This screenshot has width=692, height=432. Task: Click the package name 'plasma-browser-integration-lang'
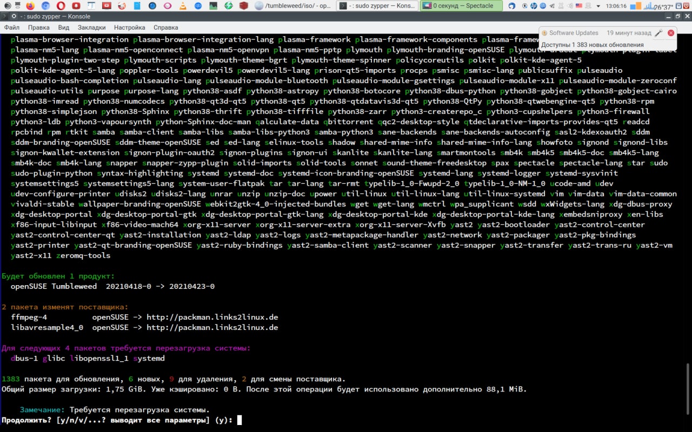point(204,39)
